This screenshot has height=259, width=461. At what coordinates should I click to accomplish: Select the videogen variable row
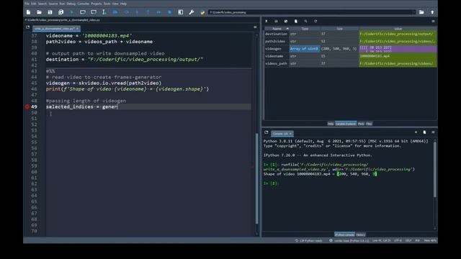pos(351,49)
